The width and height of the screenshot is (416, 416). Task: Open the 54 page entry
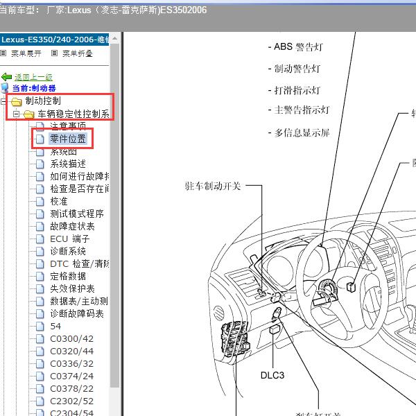click(55, 327)
